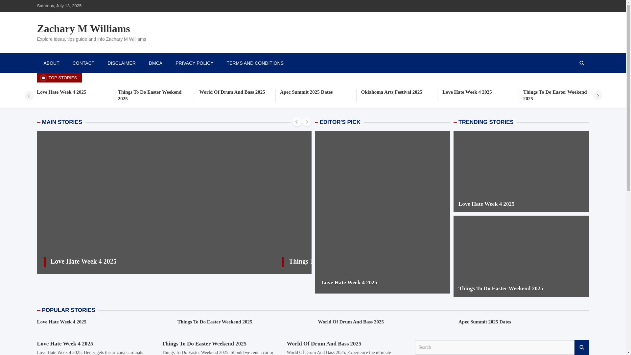Open the header search icon
631x355 pixels.
pyautogui.click(x=582, y=63)
